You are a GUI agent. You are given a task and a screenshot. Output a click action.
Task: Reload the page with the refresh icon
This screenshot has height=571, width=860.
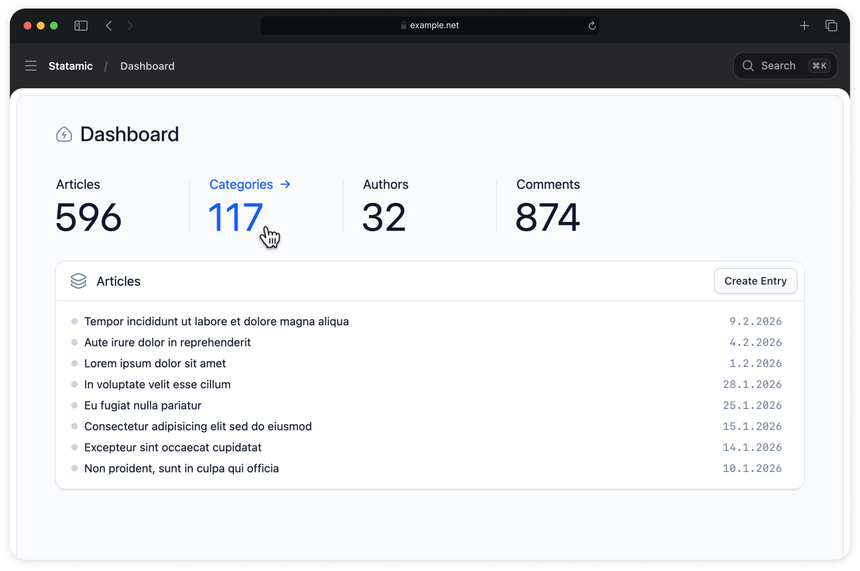(x=592, y=25)
